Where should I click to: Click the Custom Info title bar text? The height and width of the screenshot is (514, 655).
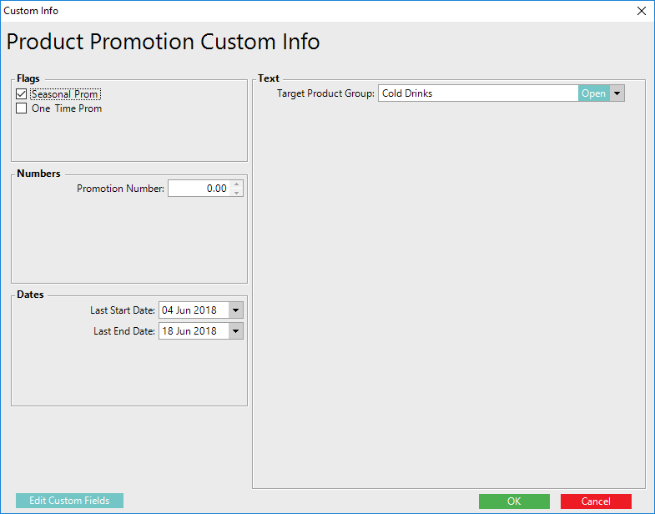[x=32, y=11]
